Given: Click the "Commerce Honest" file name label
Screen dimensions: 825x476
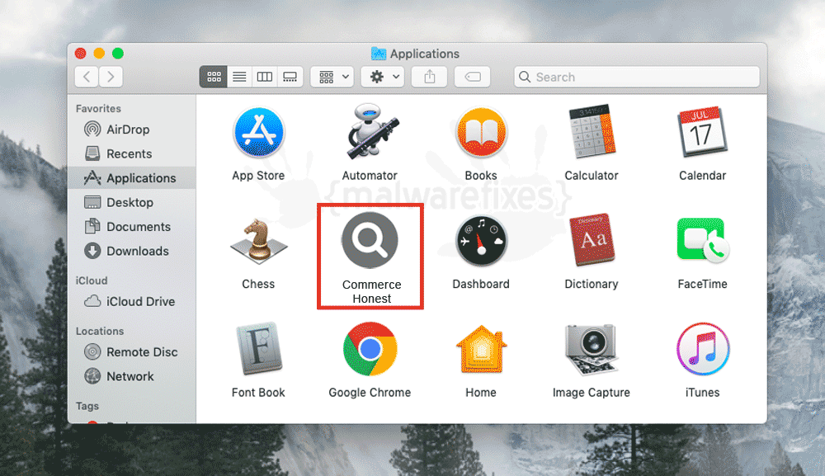Looking at the screenshot, I should click(x=371, y=291).
